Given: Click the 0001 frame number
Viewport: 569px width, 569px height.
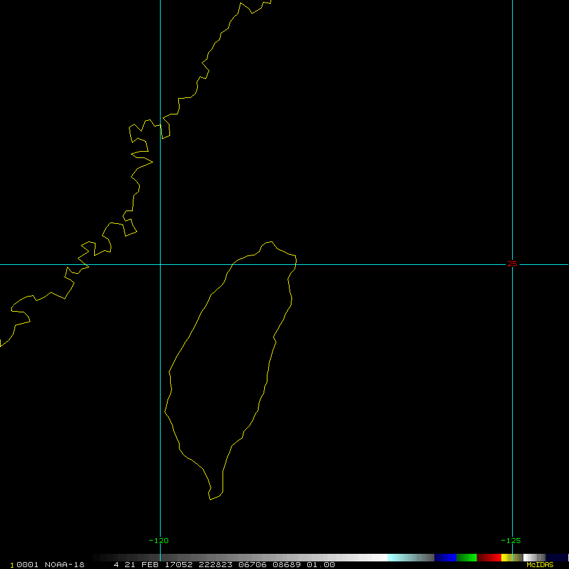Looking at the screenshot, I should point(27,565).
